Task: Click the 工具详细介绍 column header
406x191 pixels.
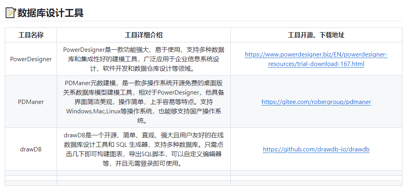Action: 144,35
